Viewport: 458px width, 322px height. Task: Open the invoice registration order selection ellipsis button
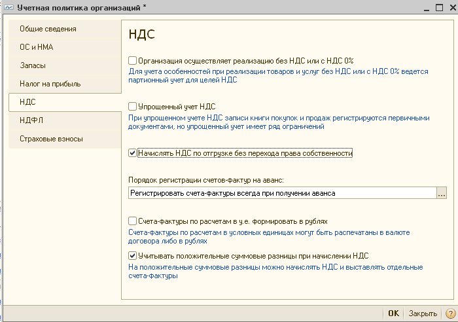442,193
